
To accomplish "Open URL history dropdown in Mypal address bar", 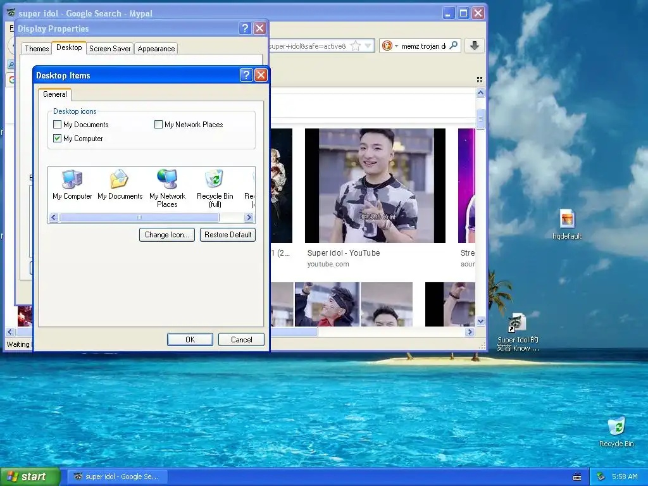I will [368, 46].
